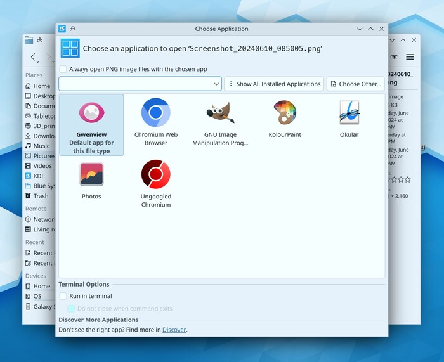Click keep-above double chevron in dialog title bar
This screenshot has width=444, height=362.
(x=73, y=29)
